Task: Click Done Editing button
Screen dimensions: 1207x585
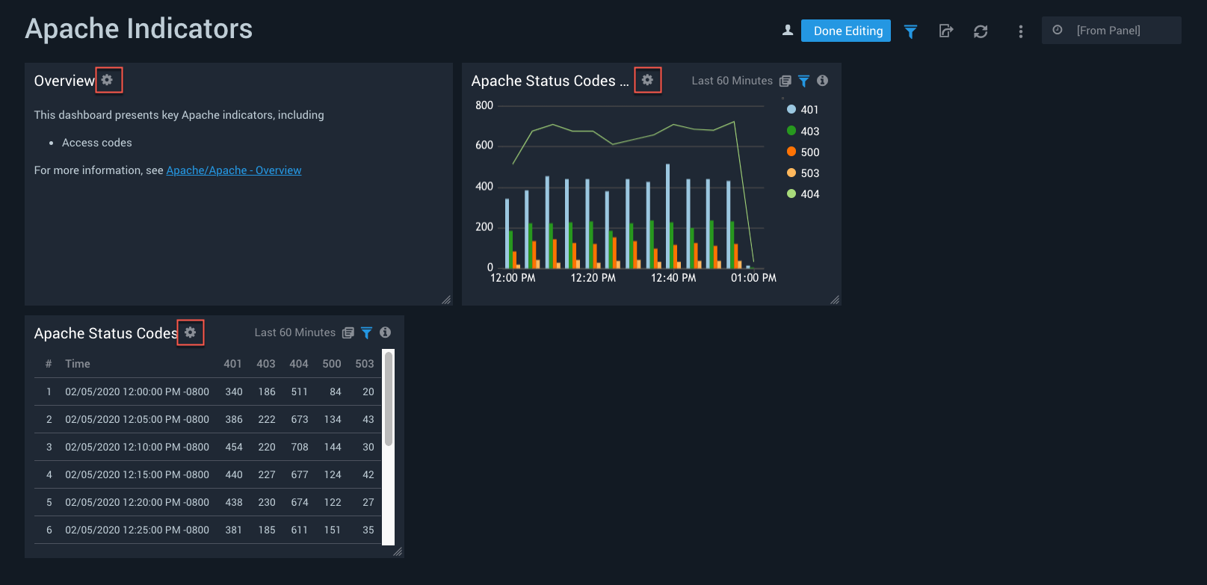Action: click(846, 31)
